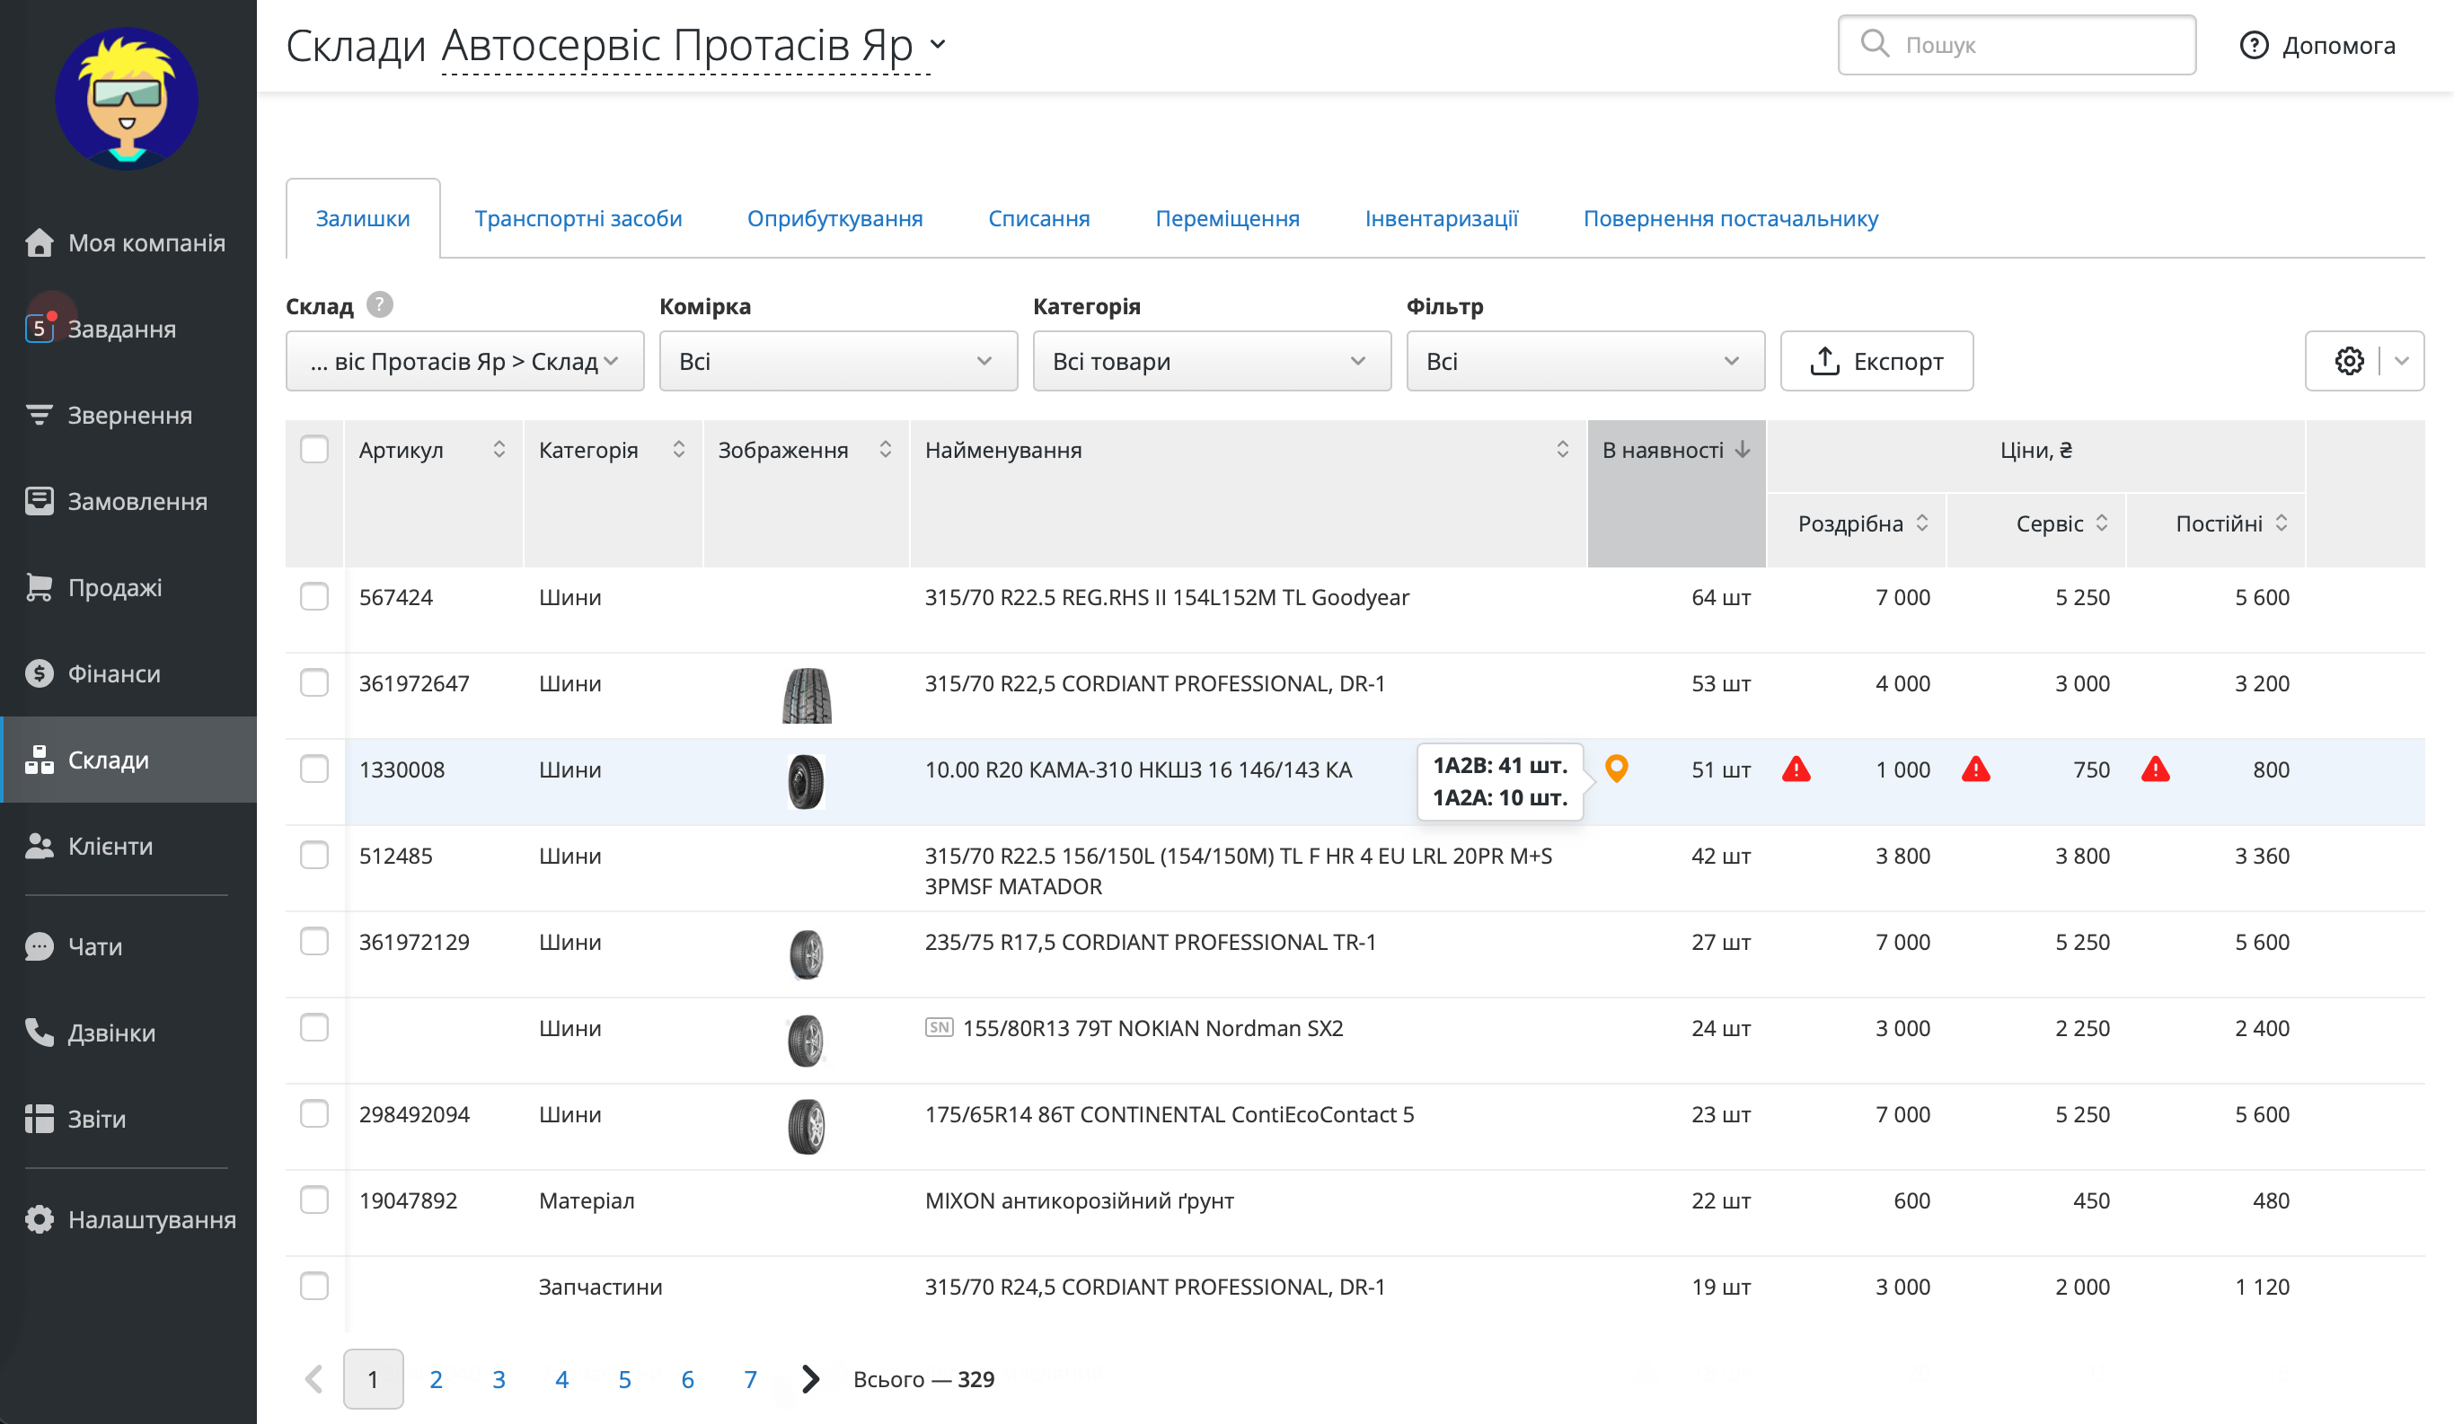
Task: Switch to Повернення постачальнику tab
Action: pos(1730,218)
